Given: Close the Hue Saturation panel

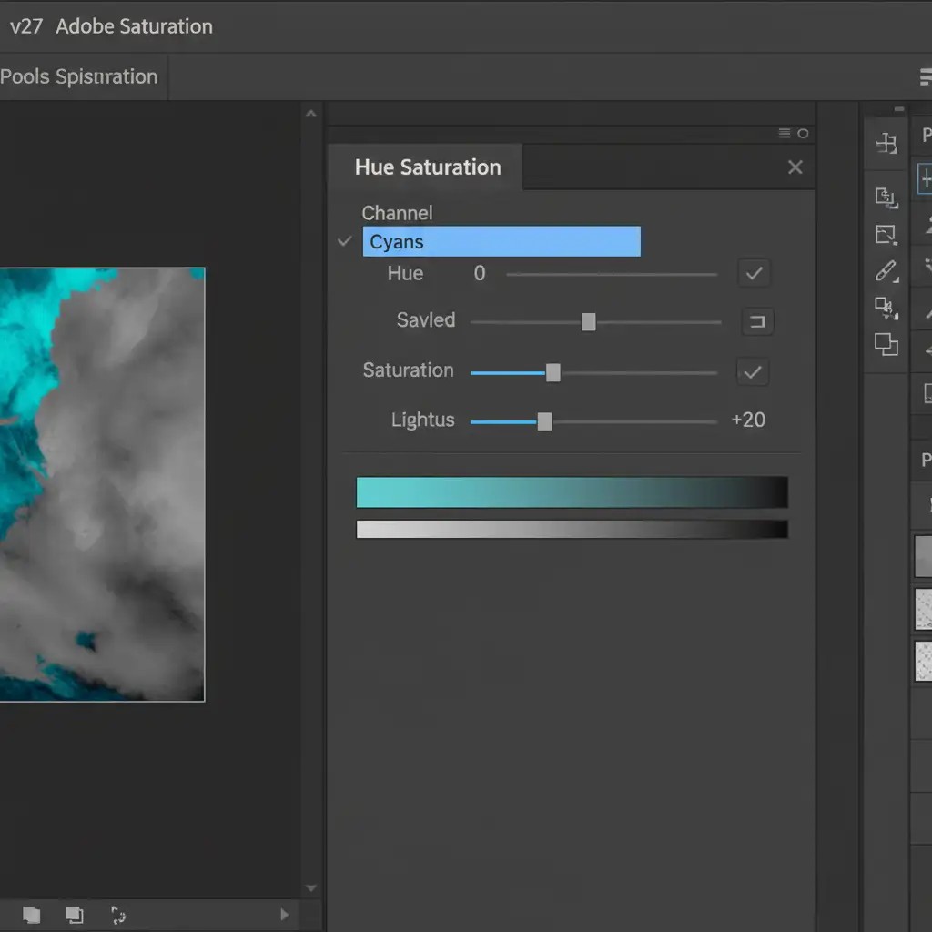Looking at the screenshot, I should click(x=795, y=167).
